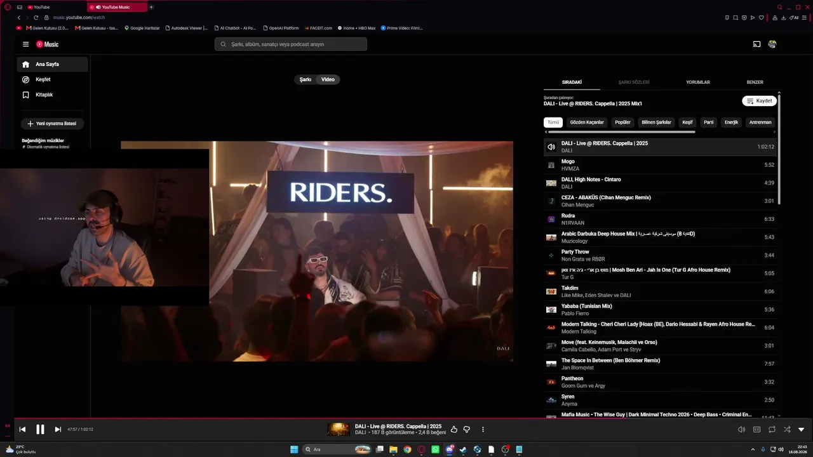The image size is (813, 457).
Task: Open the current song album art thumbnail
Action: pyautogui.click(x=339, y=430)
